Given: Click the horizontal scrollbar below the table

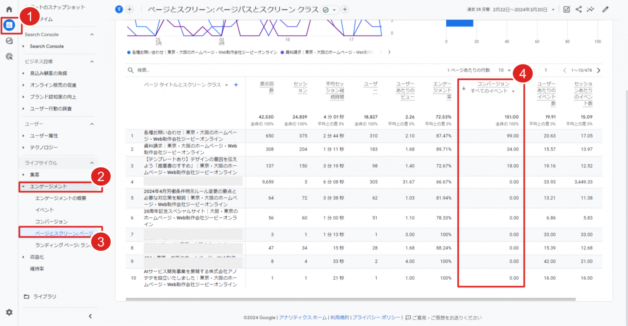Looking at the screenshot, I should [x=350, y=299].
